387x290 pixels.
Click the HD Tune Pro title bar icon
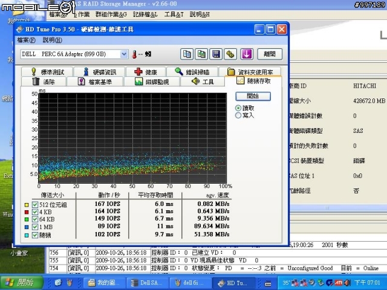[20, 30]
